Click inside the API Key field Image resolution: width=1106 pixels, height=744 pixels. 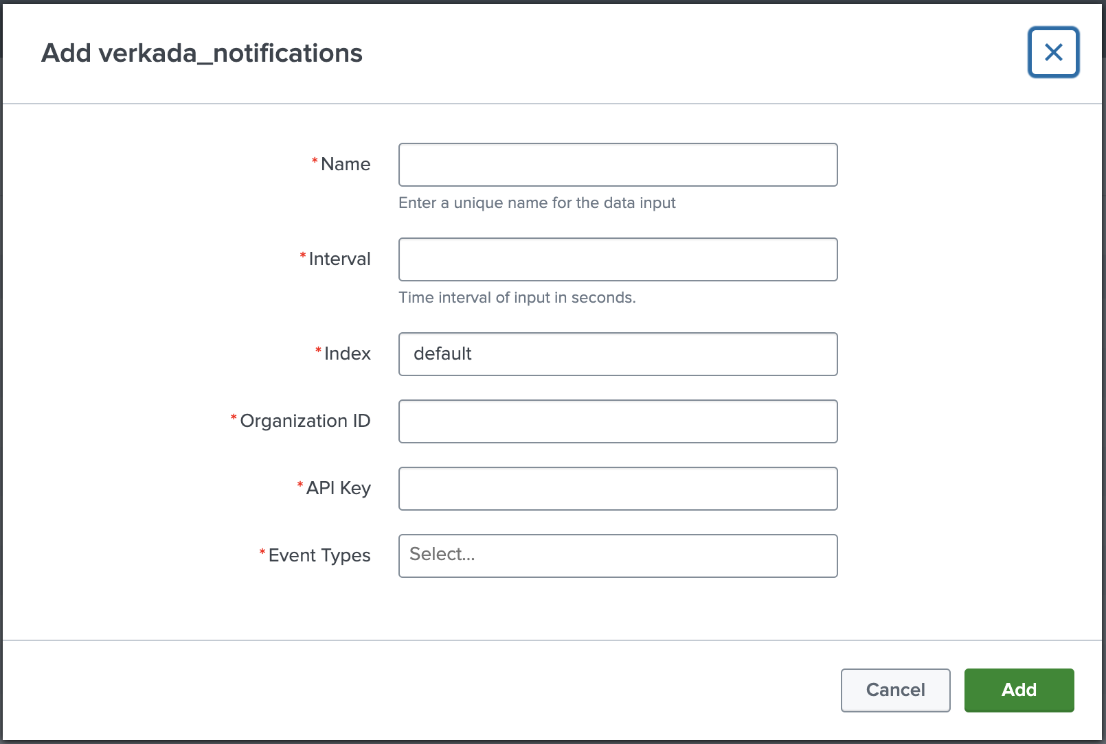click(x=618, y=489)
